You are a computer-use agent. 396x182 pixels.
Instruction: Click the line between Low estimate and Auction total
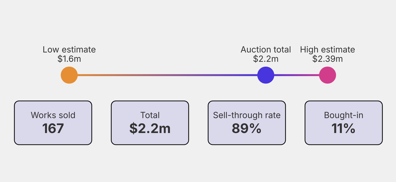click(166, 75)
